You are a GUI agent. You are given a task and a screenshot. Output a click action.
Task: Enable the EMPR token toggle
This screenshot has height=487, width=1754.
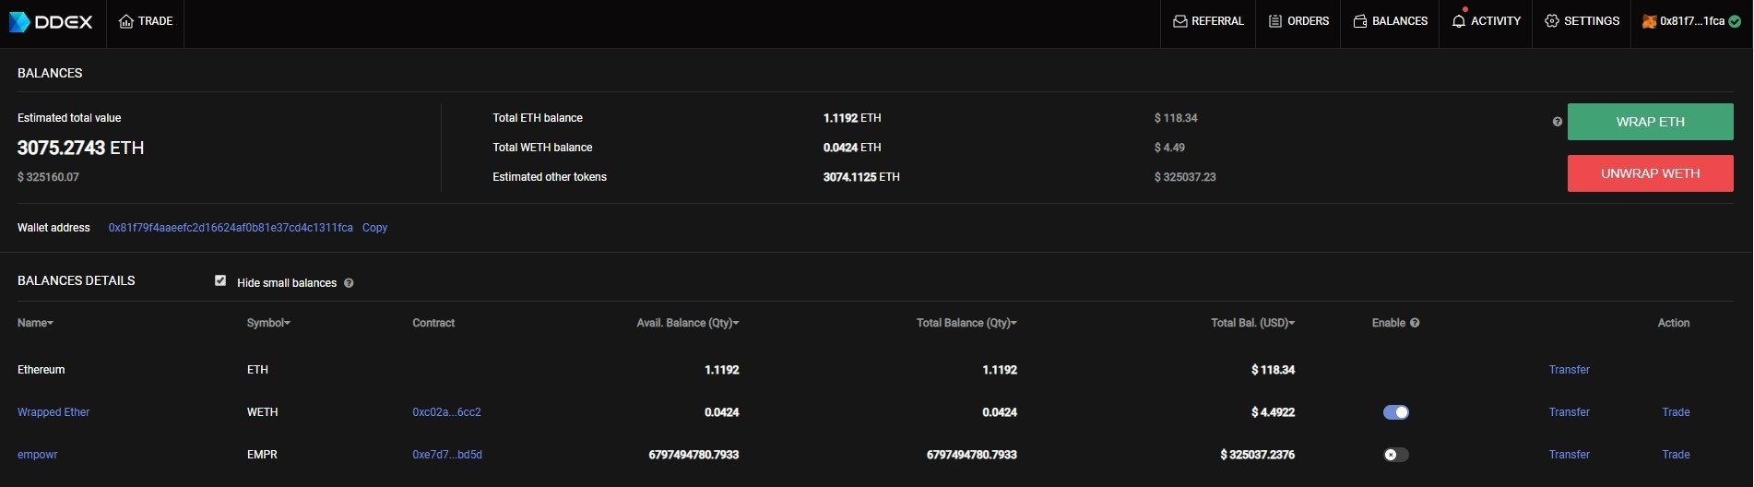[x=1395, y=455]
